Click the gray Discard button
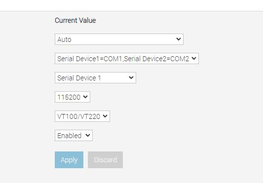The width and height of the screenshot is (263, 183). point(105,160)
